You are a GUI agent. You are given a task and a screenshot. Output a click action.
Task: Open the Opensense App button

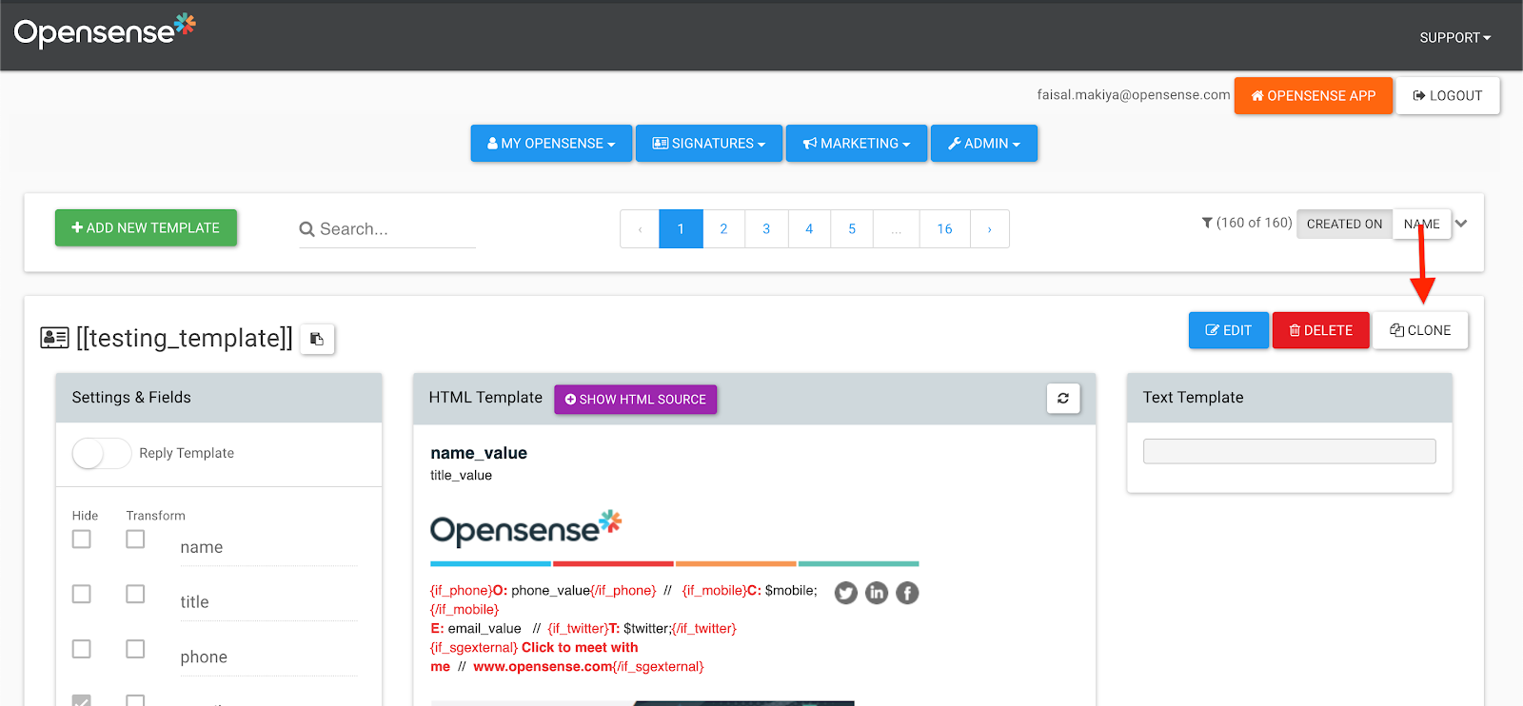(1314, 96)
